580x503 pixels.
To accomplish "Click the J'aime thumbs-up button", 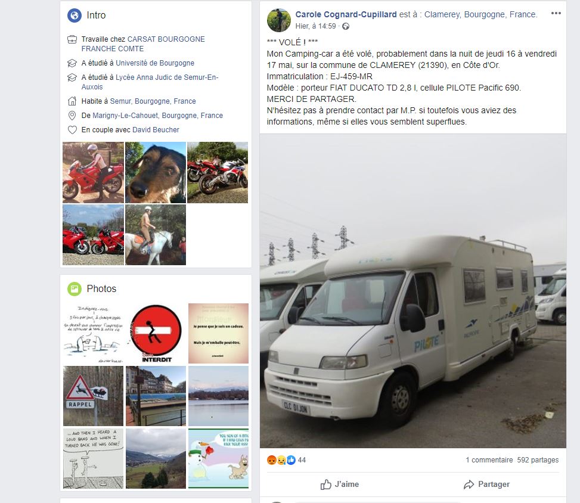I will (x=340, y=484).
